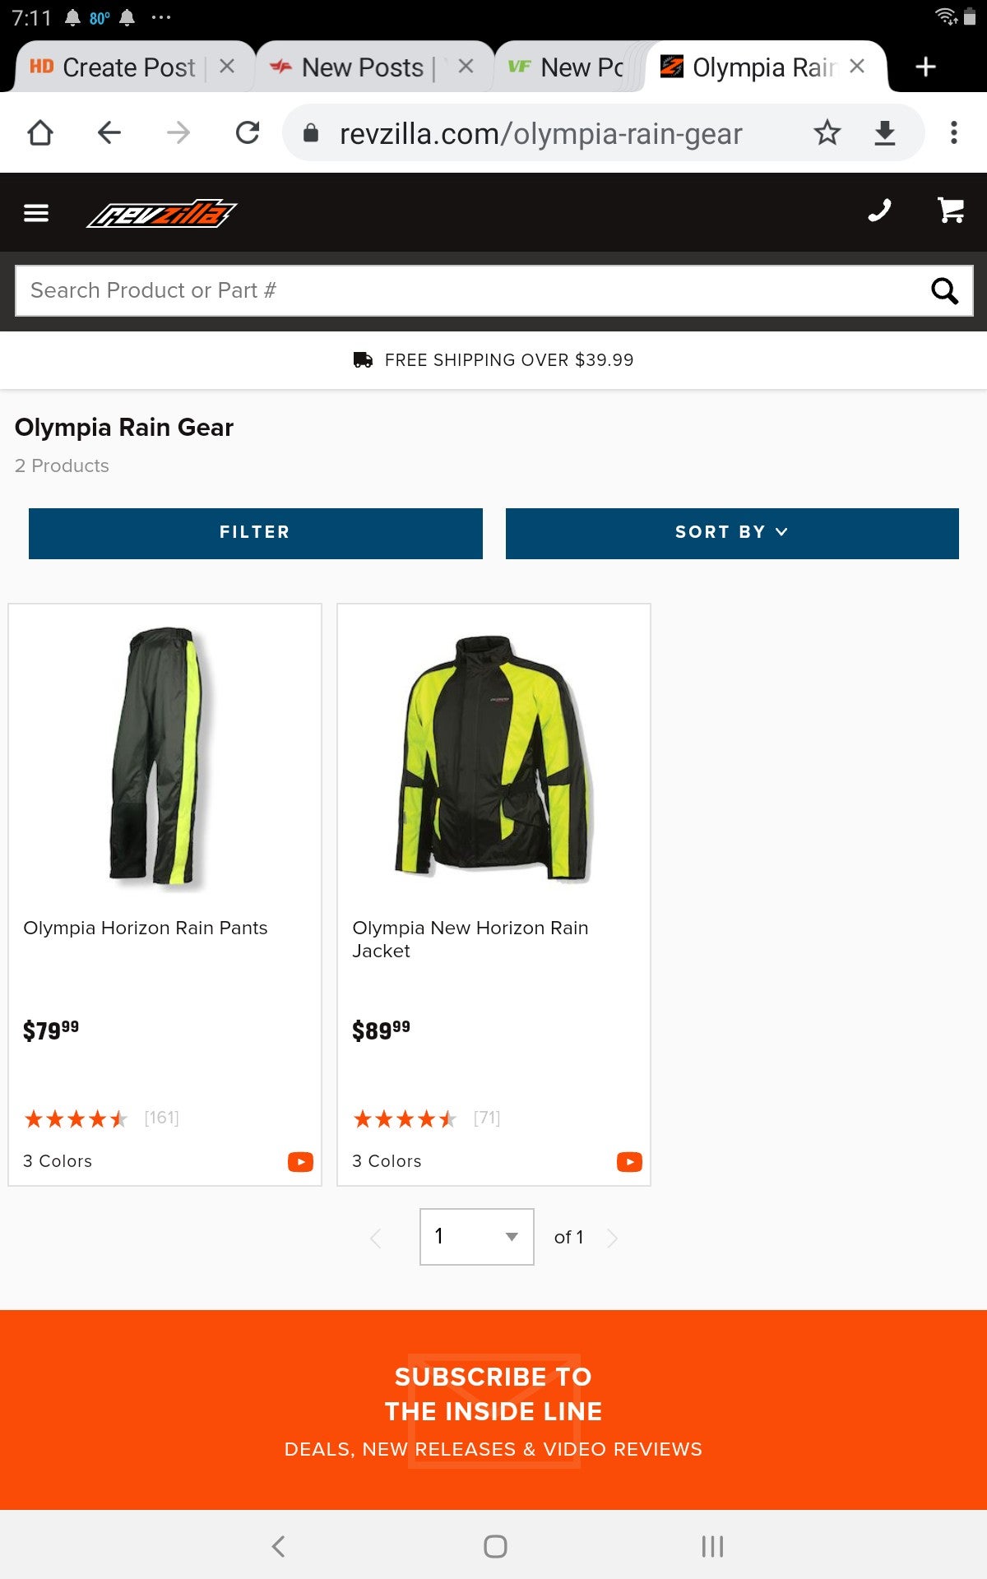Image resolution: width=987 pixels, height=1579 pixels.
Task: Close the New Posts tab
Action: pyautogui.click(x=466, y=67)
